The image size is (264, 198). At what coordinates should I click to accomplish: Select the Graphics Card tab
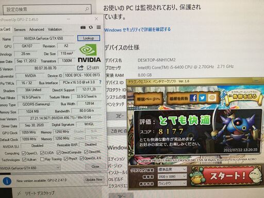pos(6,29)
